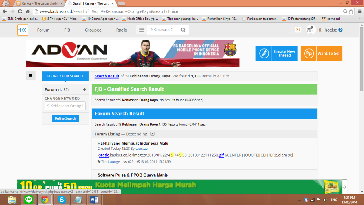Switch to Kaskus - The Largest Indo tab
Image resolution: width=364 pixels, height=205 pixels.
click(40, 3)
